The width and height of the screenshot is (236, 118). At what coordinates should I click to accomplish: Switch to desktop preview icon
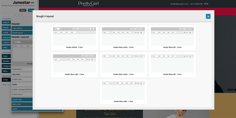coord(15,14)
